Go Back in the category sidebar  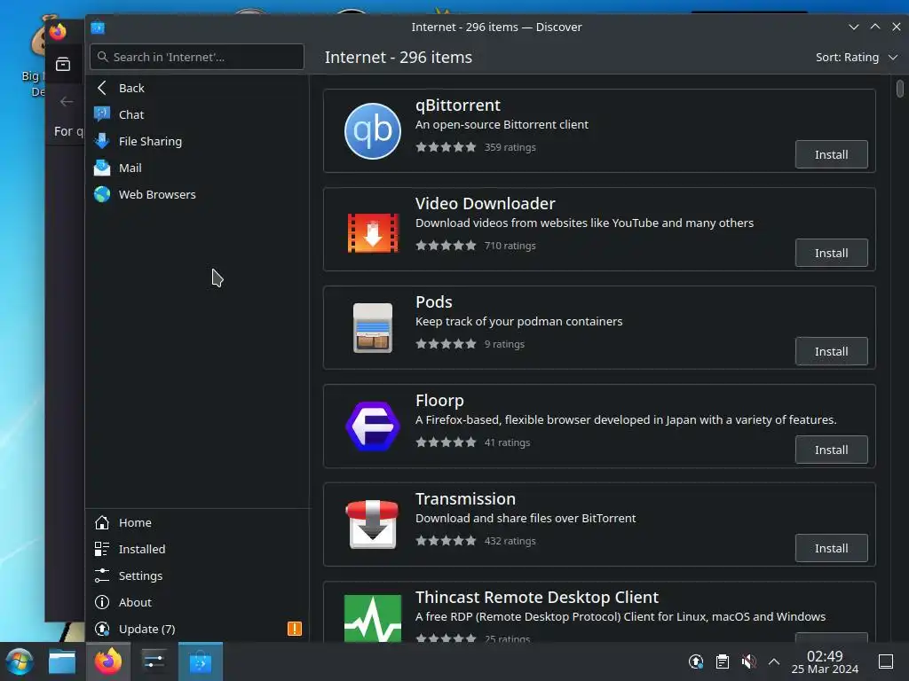197,88
